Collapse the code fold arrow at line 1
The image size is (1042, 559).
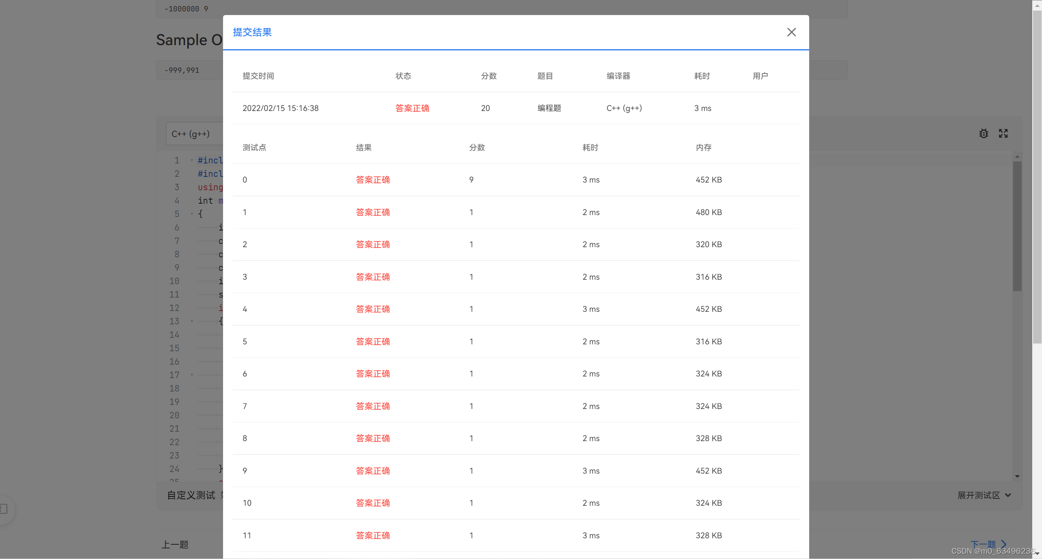tap(192, 160)
